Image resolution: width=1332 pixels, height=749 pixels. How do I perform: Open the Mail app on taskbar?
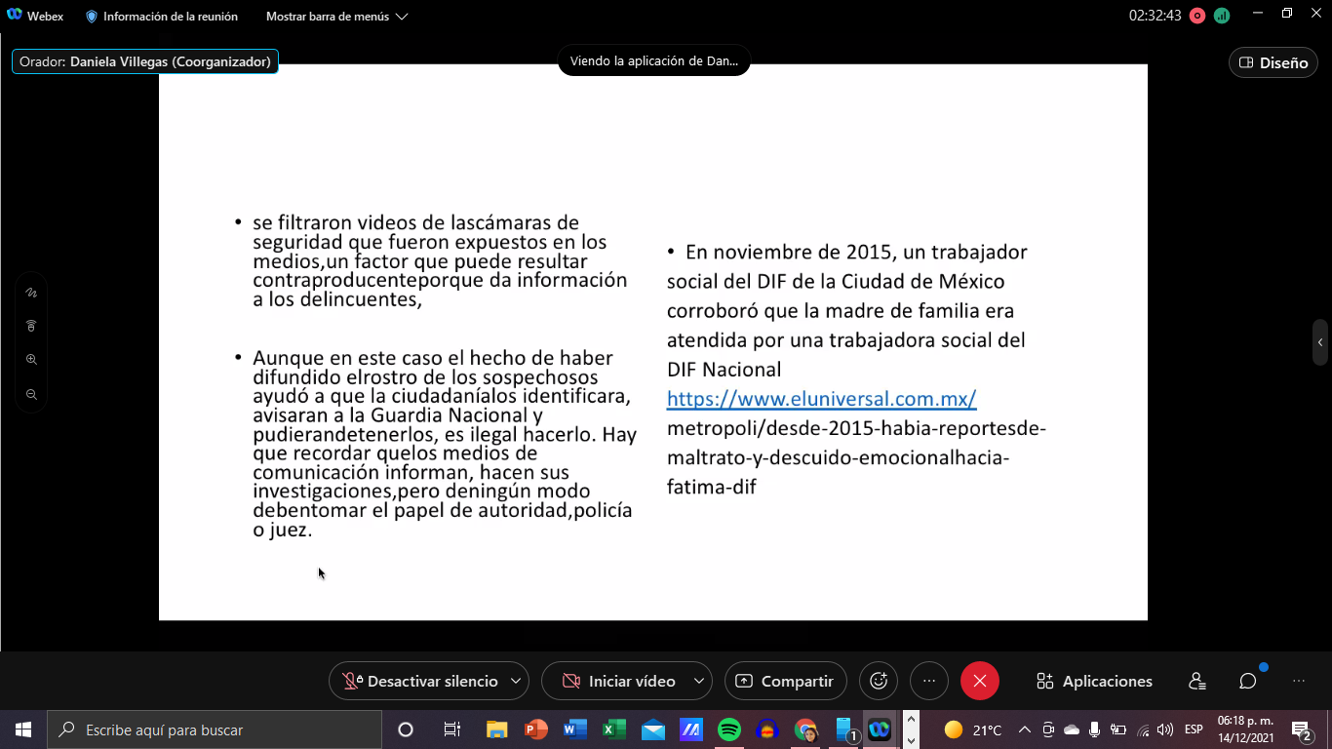(652, 729)
